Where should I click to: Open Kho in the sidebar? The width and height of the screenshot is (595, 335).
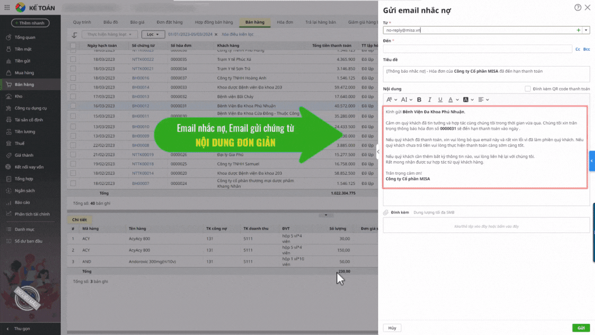[18, 96]
